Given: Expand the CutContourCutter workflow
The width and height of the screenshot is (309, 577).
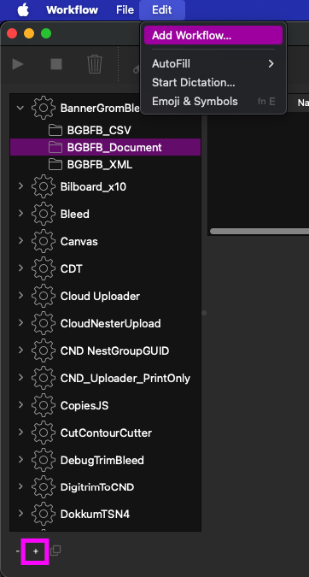Looking at the screenshot, I should tap(20, 433).
